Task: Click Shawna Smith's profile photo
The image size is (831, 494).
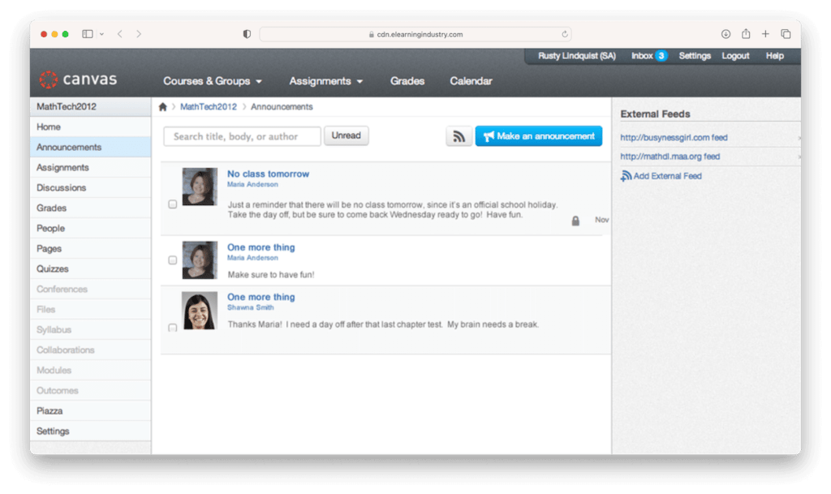Action: pos(200,311)
